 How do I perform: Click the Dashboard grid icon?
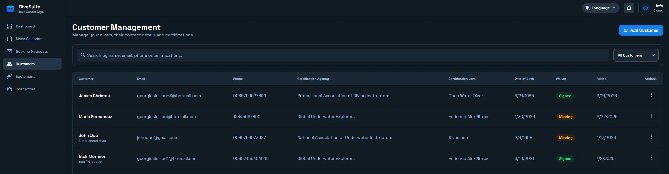click(9, 26)
